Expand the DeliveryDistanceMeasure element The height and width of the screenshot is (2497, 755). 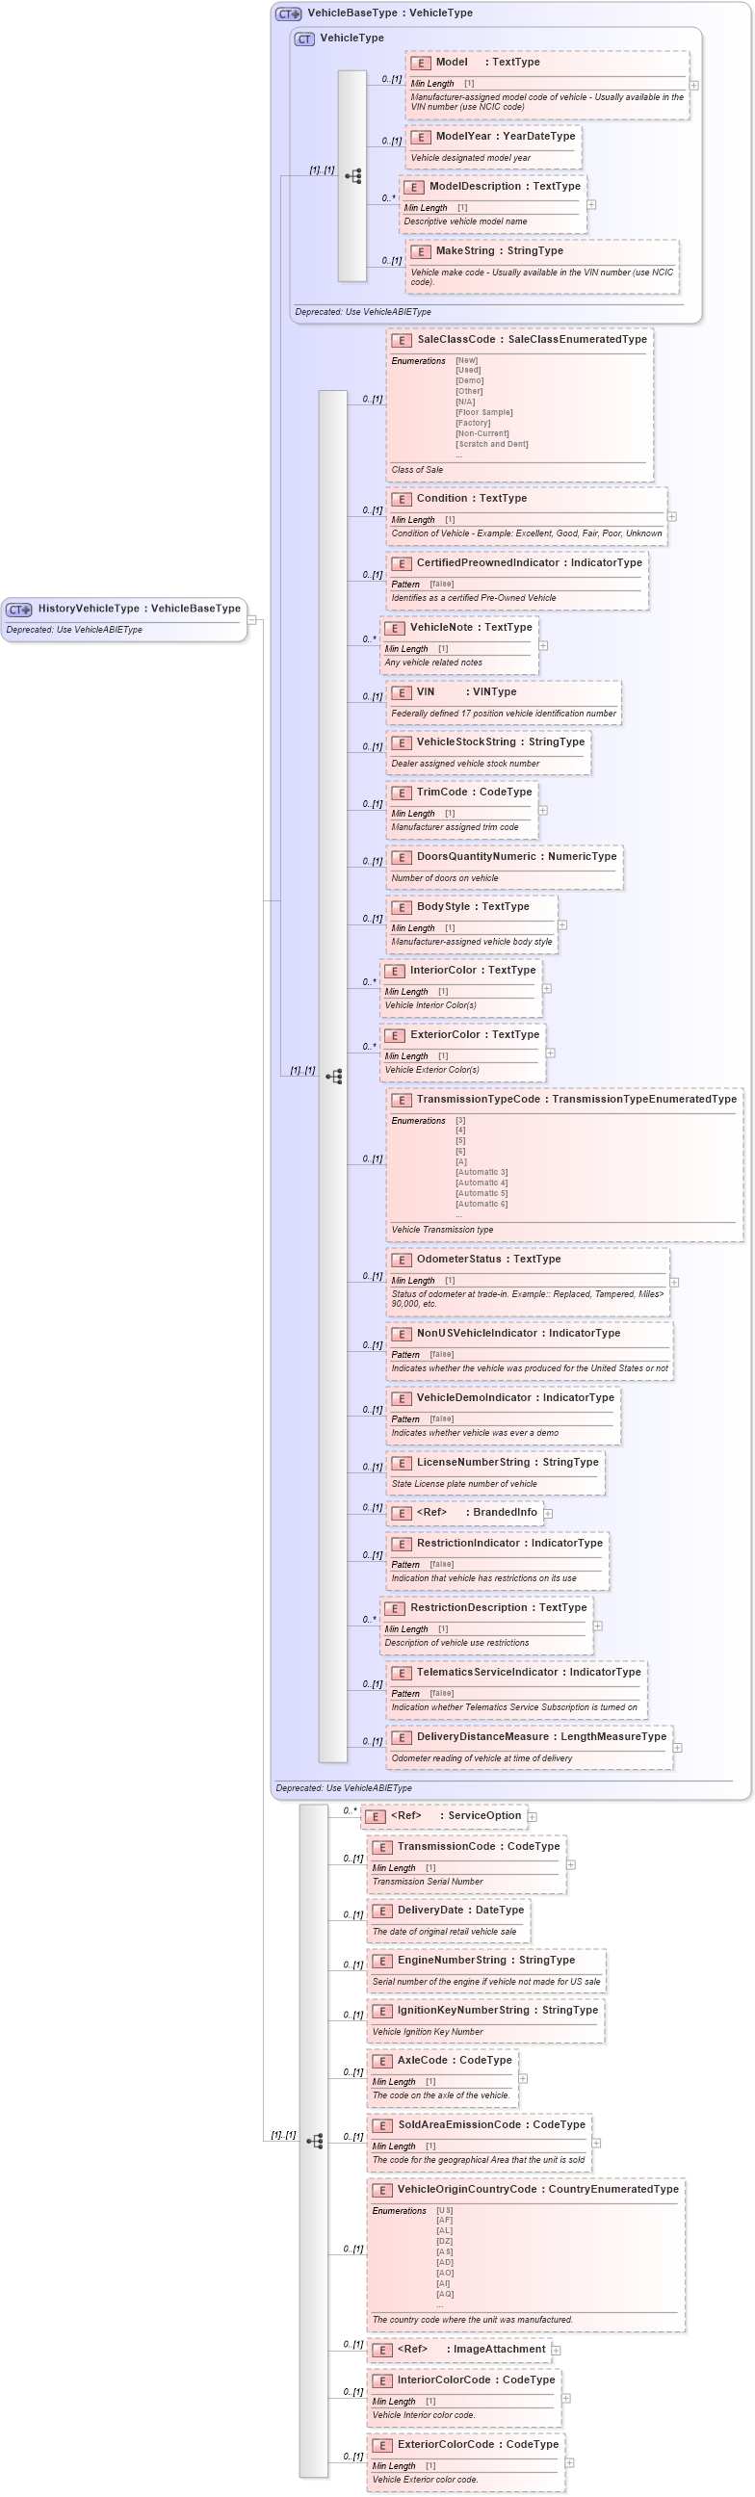[x=677, y=1748]
